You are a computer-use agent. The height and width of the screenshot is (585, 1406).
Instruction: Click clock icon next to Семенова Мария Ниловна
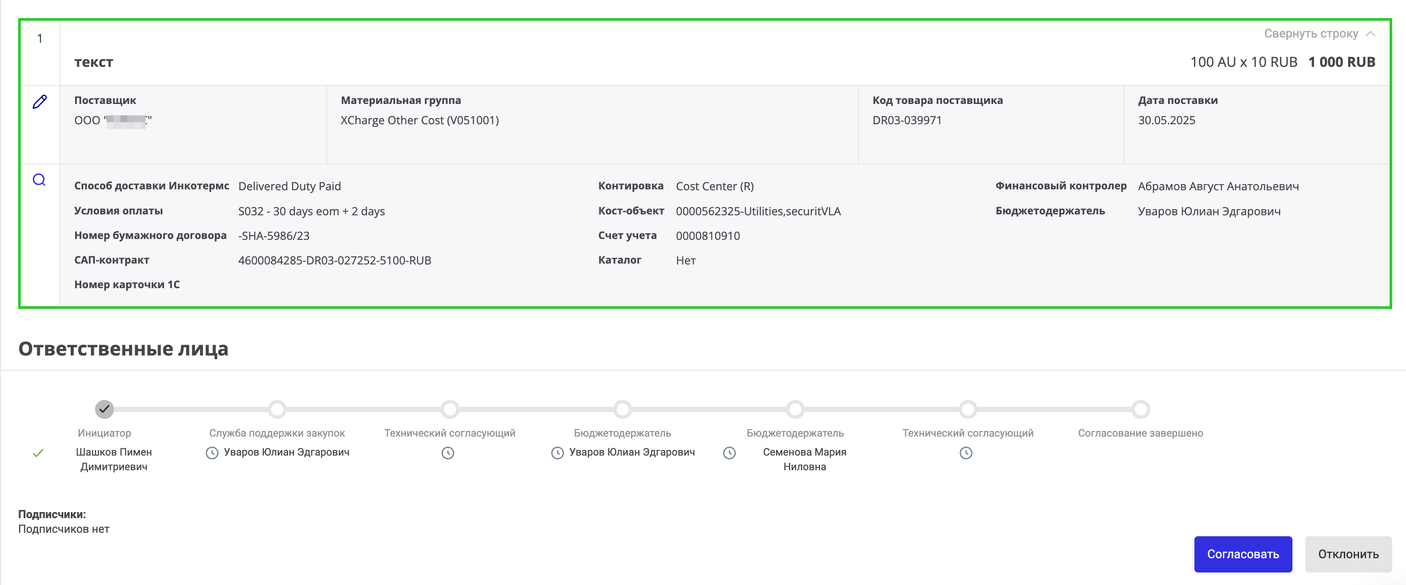[x=729, y=453]
